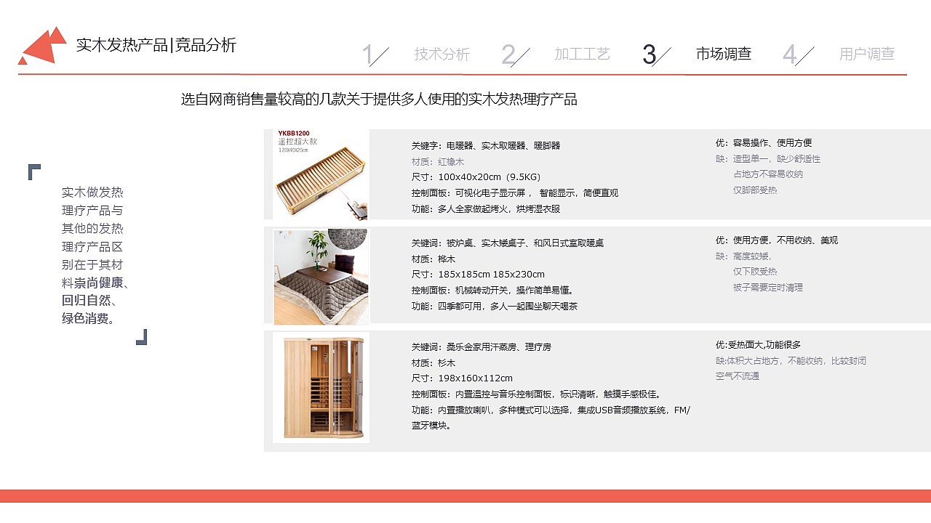Image resolution: width=931 pixels, height=523 pixels.
Task: Open the 桑乐金 sauna room image
Action: click(321, 386)
